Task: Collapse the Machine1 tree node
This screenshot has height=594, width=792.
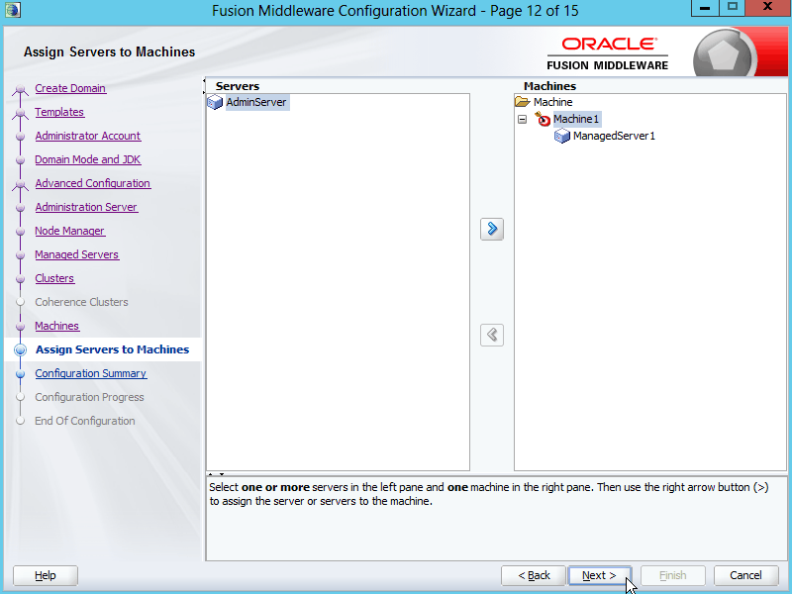Action: tap(522, 120)
